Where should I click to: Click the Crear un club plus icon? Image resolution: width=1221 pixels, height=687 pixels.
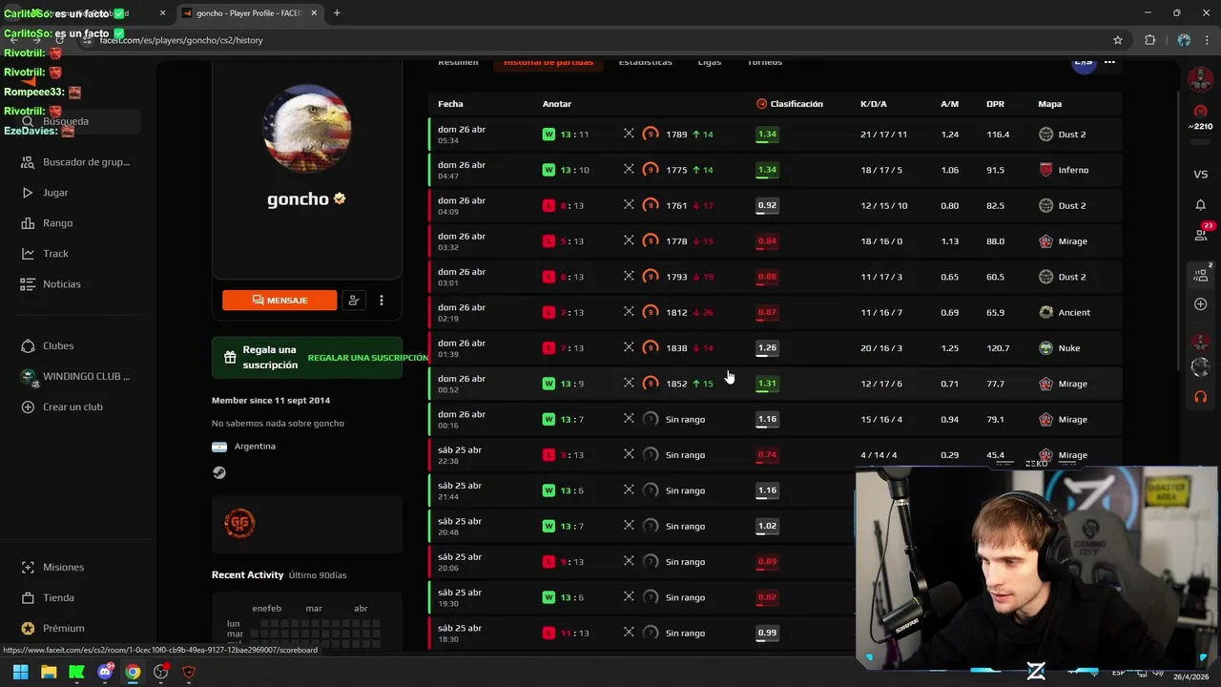28,406
